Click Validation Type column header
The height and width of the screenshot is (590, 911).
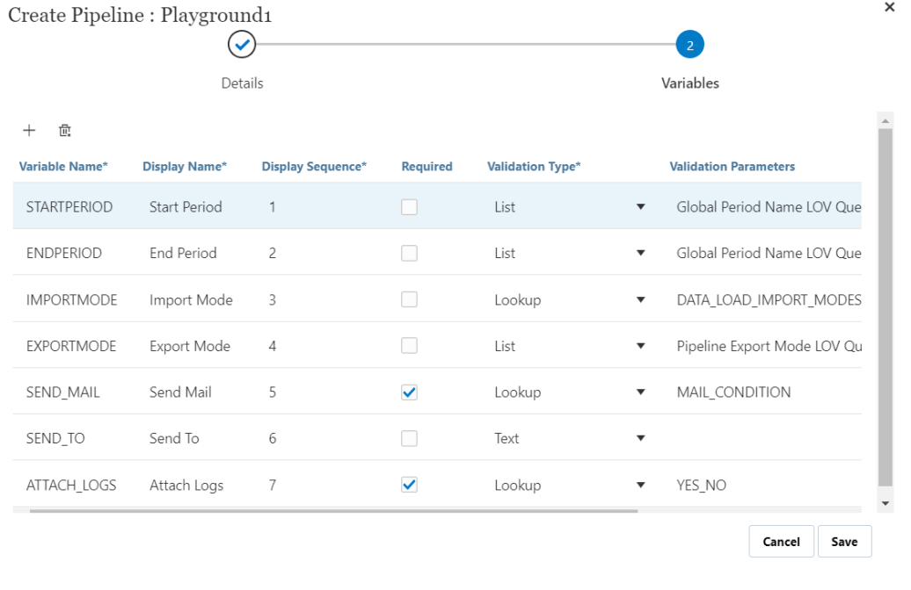pyautogui.click(x=534, y=167)
